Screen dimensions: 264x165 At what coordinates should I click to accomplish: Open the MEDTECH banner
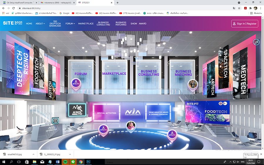pos(240,74)
